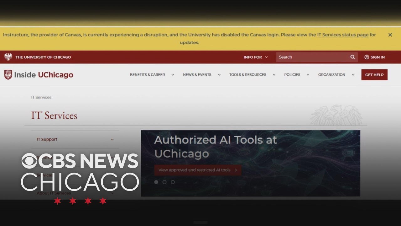Expand the Policies chevron
Screen dimensions: 401x226
point(308,75)
